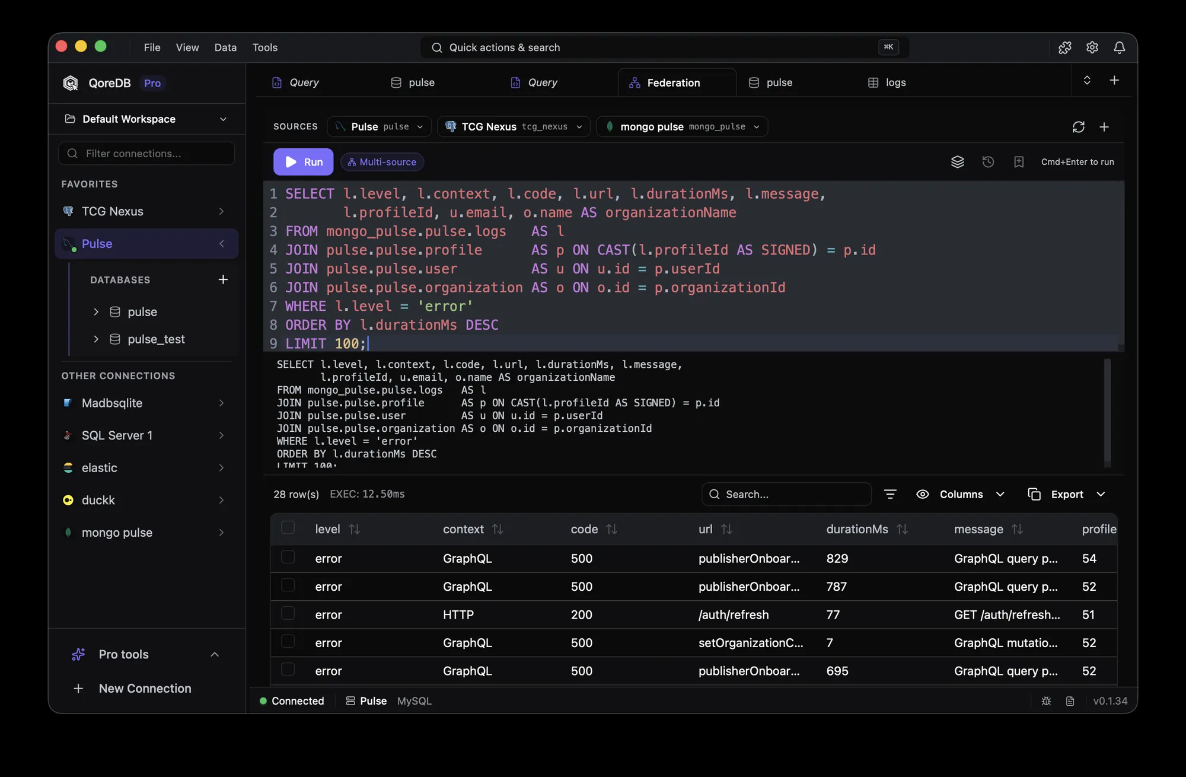Click the bug icon in status bar

[x=1046, y=701]
